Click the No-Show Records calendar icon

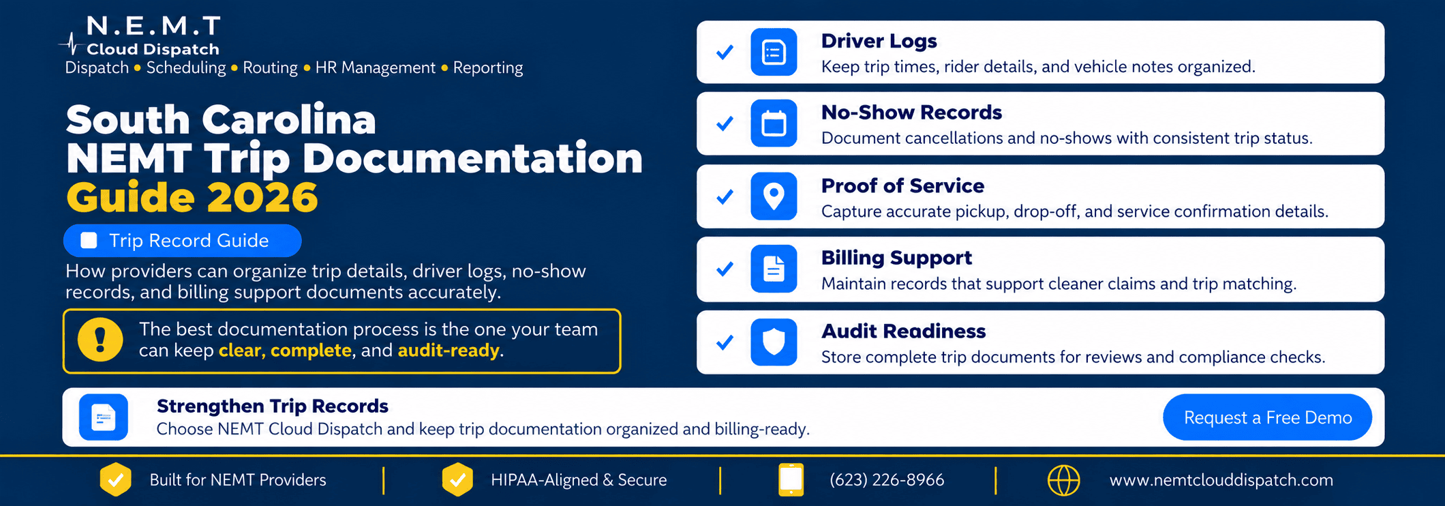click(x=774, y=123)
